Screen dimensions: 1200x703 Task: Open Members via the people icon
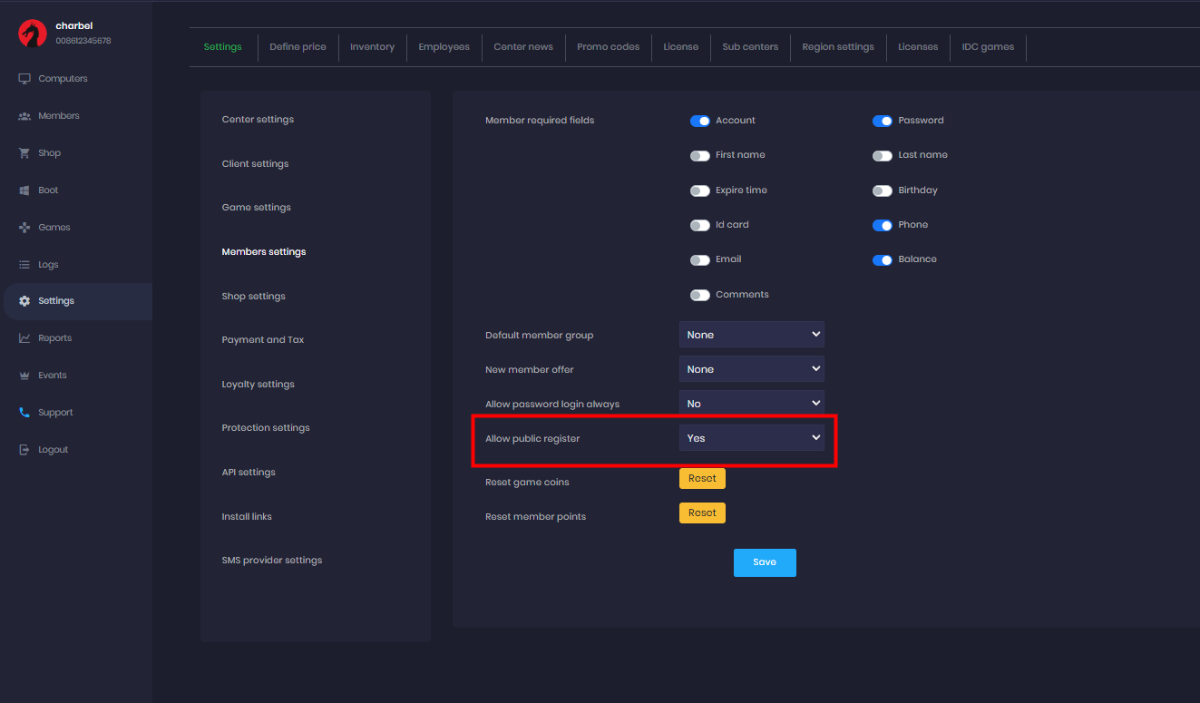point(24,116)
